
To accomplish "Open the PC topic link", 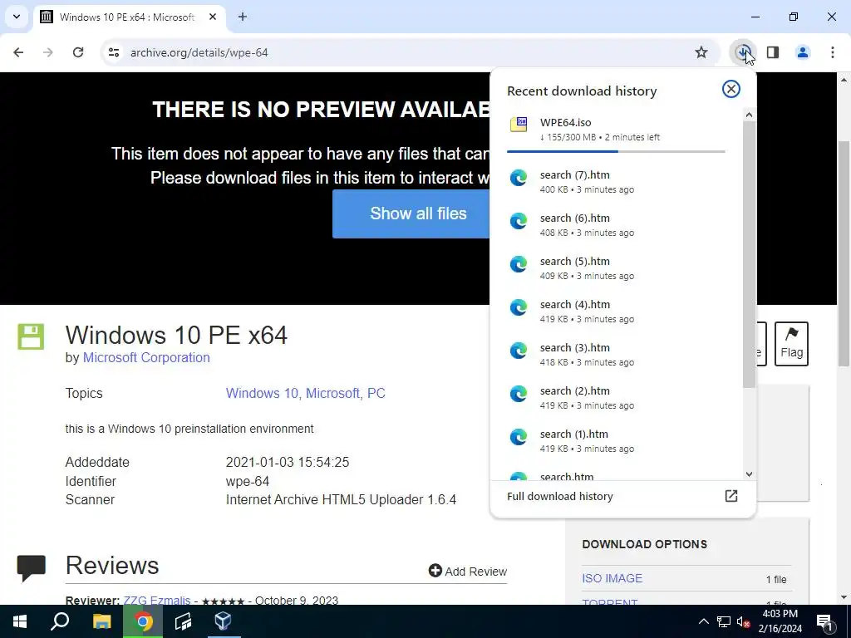I will [376, 393].
